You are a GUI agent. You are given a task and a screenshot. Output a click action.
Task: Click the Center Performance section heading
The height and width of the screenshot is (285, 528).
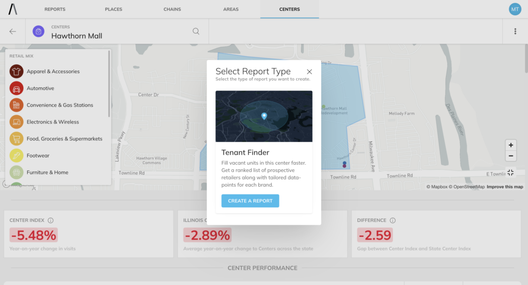click(262, 268)
